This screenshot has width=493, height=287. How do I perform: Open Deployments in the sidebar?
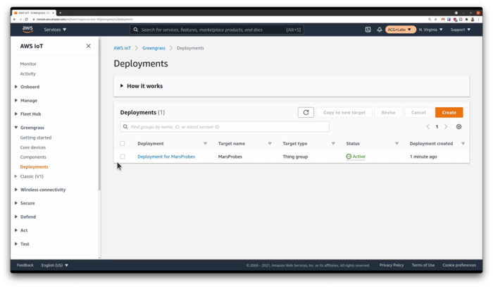pyautogui.click(x=35, y=167)
